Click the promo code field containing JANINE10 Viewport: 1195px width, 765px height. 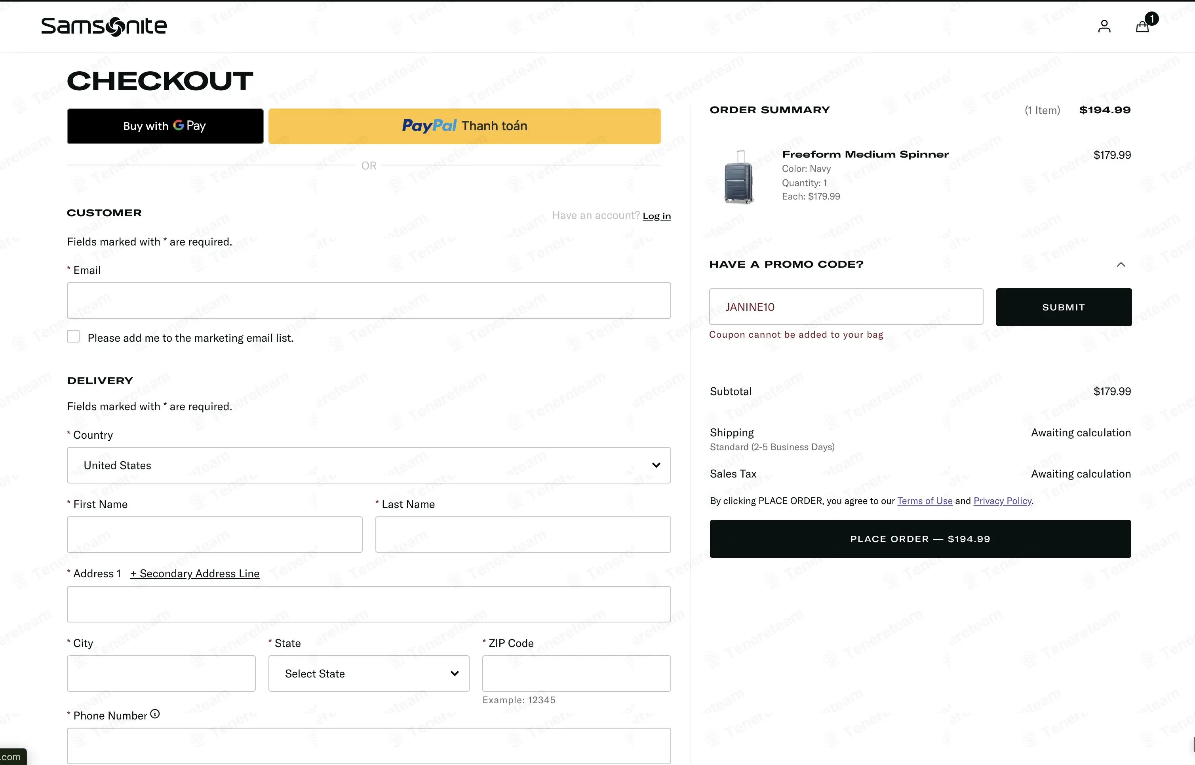click(x=846, y=307)
